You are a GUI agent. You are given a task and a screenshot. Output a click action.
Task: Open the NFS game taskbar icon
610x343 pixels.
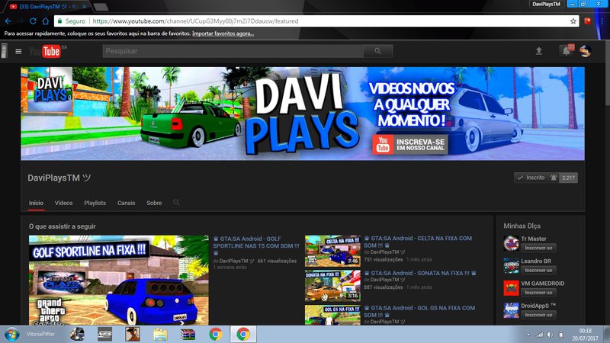pyautogui.click(x=104, y=334)
